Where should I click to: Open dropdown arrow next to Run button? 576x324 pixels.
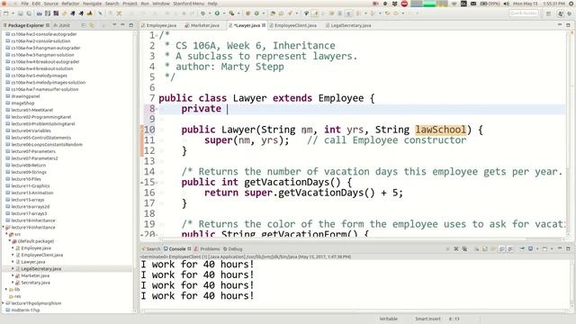224,13
